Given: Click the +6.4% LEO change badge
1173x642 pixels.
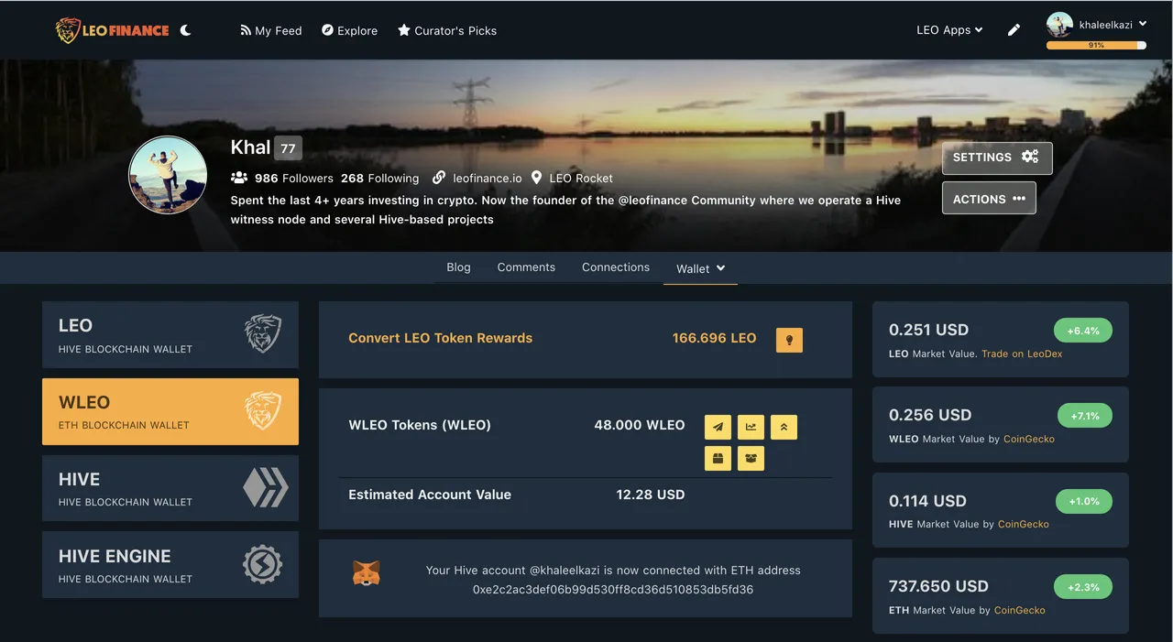Looking at the screenshot, I should (1083, 331).
